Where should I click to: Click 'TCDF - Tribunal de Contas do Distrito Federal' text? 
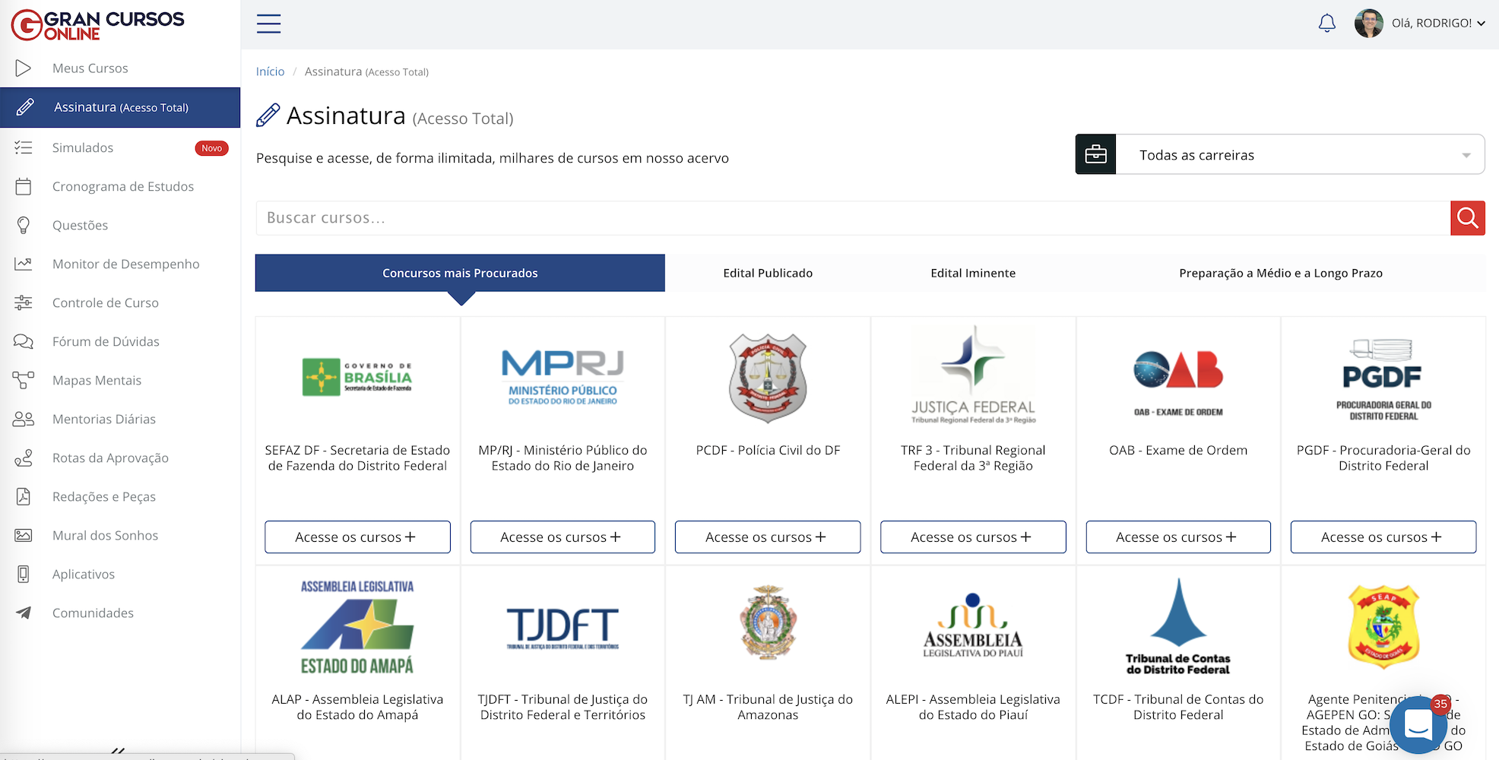click(x=1178, y=707)
